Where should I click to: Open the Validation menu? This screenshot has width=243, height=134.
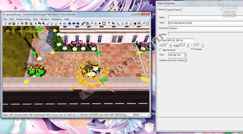[x=57, y=19]
